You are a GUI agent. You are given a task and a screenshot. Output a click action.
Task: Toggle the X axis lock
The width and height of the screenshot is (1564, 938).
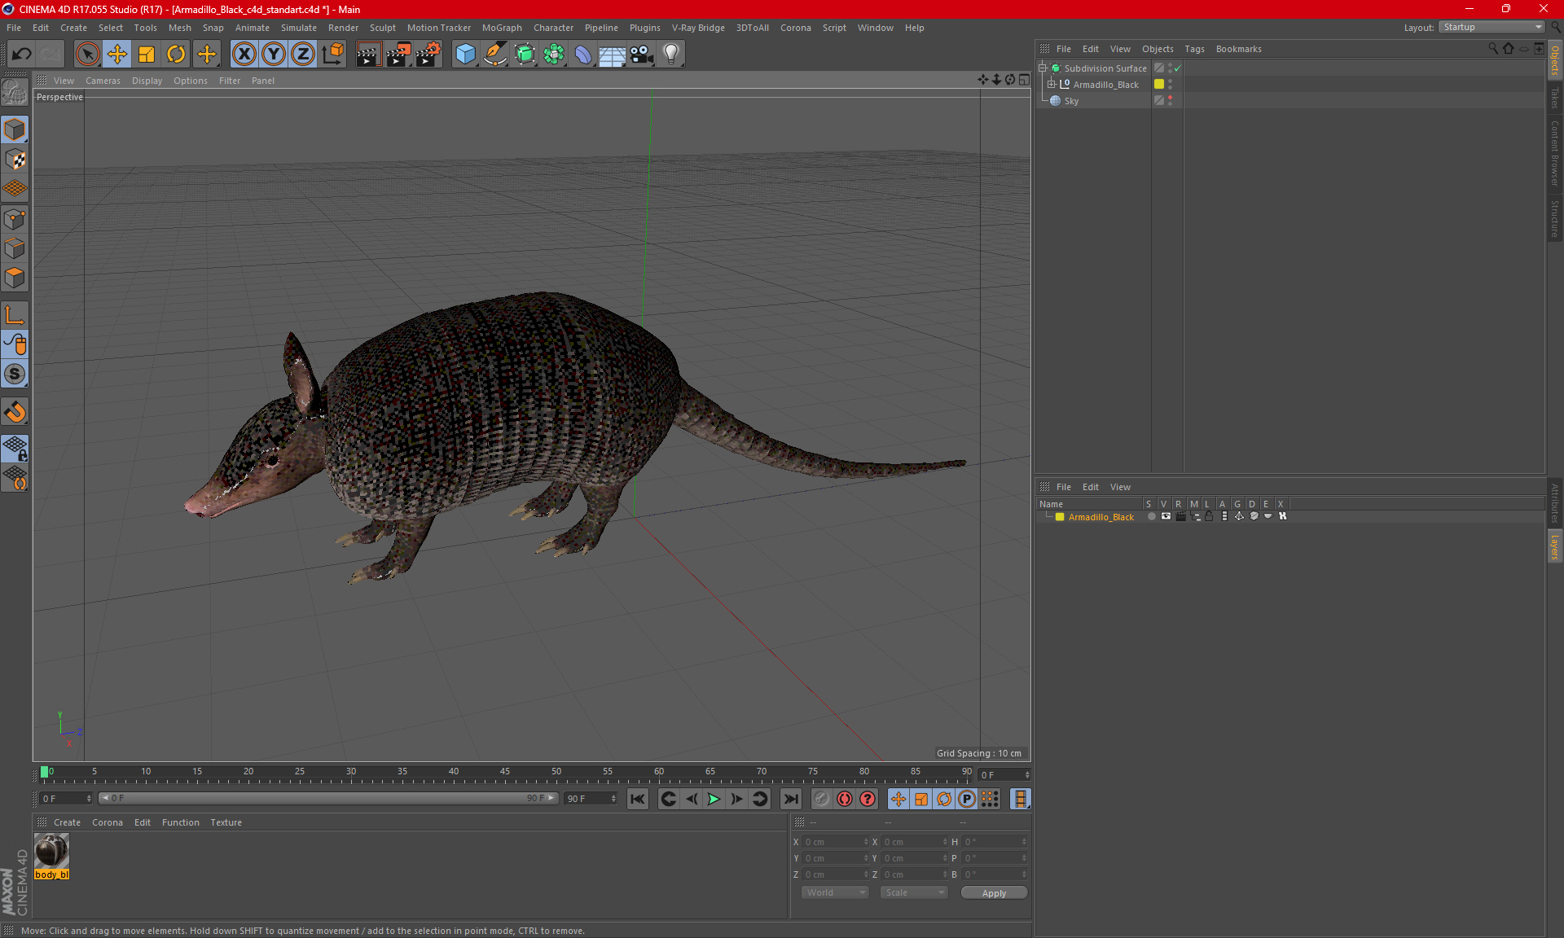[244, 55]
